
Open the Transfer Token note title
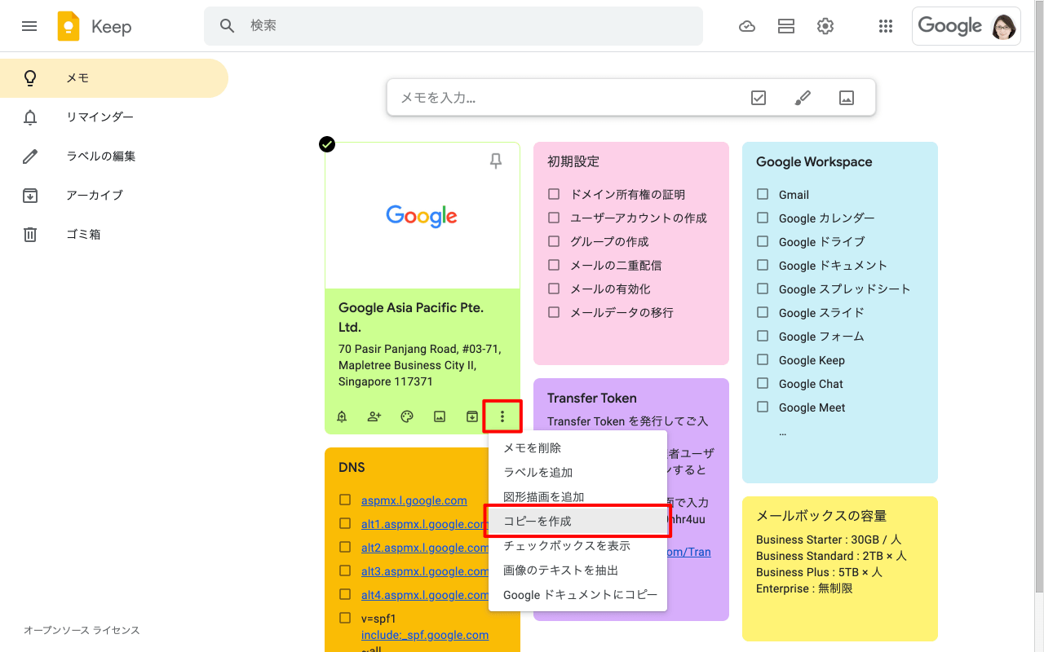pyautogui.click(x=592, y=398)
